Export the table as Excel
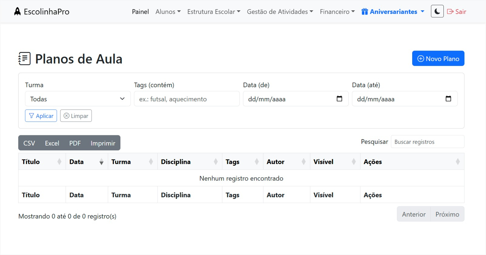Image resolution: width=486 pixels, height=255 pixels. coord(52,143)
